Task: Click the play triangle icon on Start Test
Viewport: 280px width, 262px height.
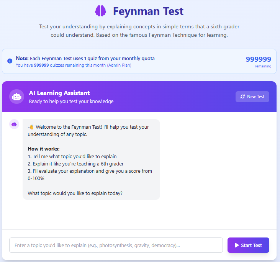Action: (237, 245)
